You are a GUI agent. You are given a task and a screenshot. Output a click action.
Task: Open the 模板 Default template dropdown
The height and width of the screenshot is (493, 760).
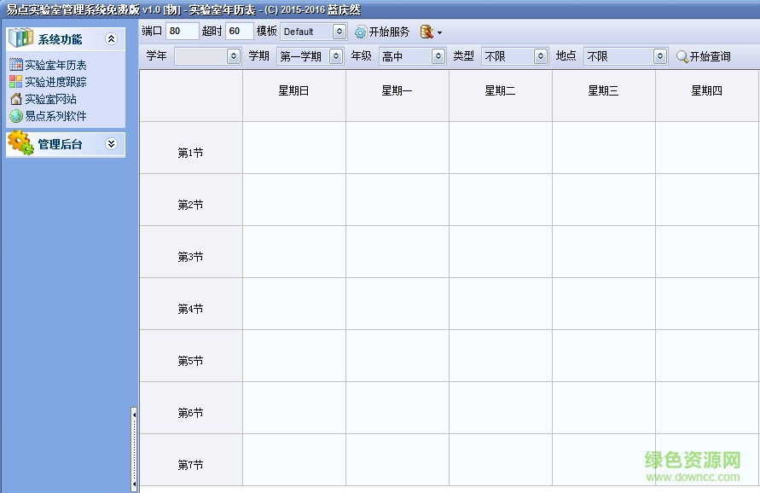(341, 32)
